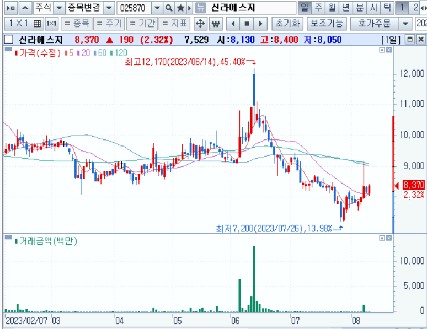Click the 2023/02/07 start date label
Viewport: 427px width, 329px height.
click(26, 321)
